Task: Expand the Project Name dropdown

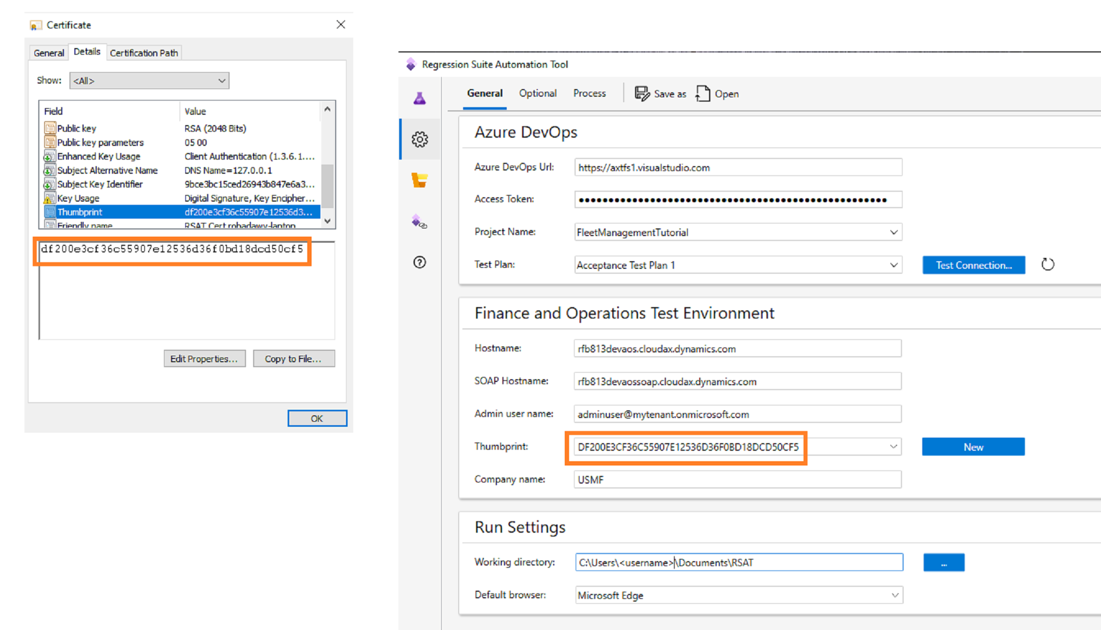Action: tap(892, 232)
